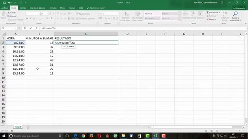Select the Hoja1 sheet tab

[18, 127]
